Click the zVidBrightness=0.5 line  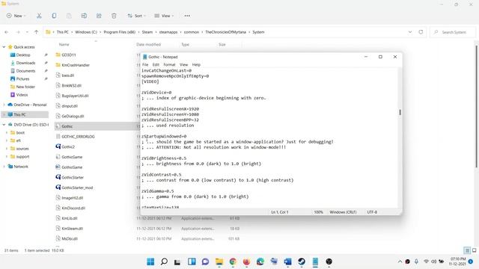tap(164, 158)
